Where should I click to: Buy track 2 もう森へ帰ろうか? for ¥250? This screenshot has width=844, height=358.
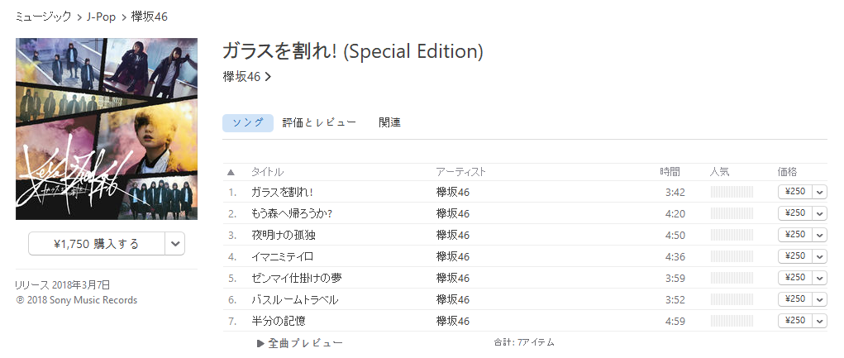(795, 213)
